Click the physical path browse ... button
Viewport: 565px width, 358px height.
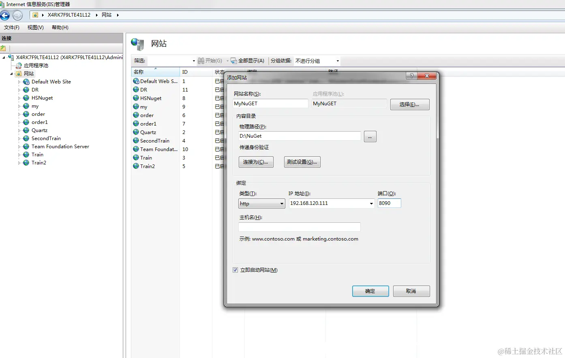pyautogui.click(x=370, y=137)
